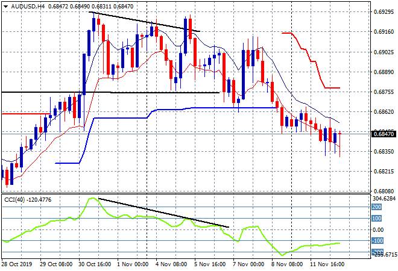This screenshot has height=271, width=398.
Task: Select the thick red stepped line near 0.69160
Action: pos(311,61)
